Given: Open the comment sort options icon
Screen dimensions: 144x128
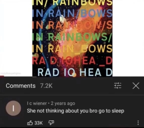Looking at the screenshot, I should point(118,85).
